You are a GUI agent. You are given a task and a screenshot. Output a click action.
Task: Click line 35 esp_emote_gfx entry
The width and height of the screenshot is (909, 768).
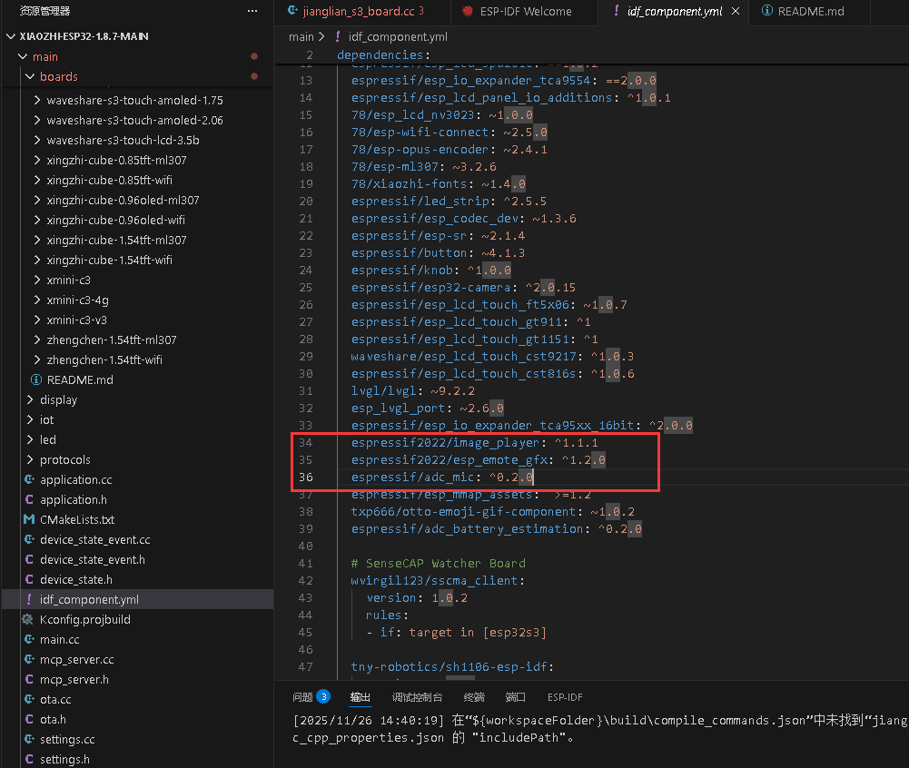[479, 459]
